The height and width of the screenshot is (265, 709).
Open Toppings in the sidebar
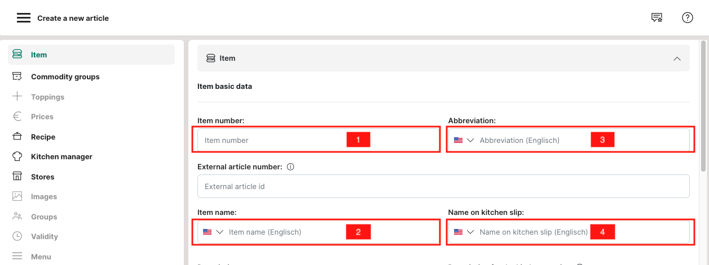click(x=47, y=97)
